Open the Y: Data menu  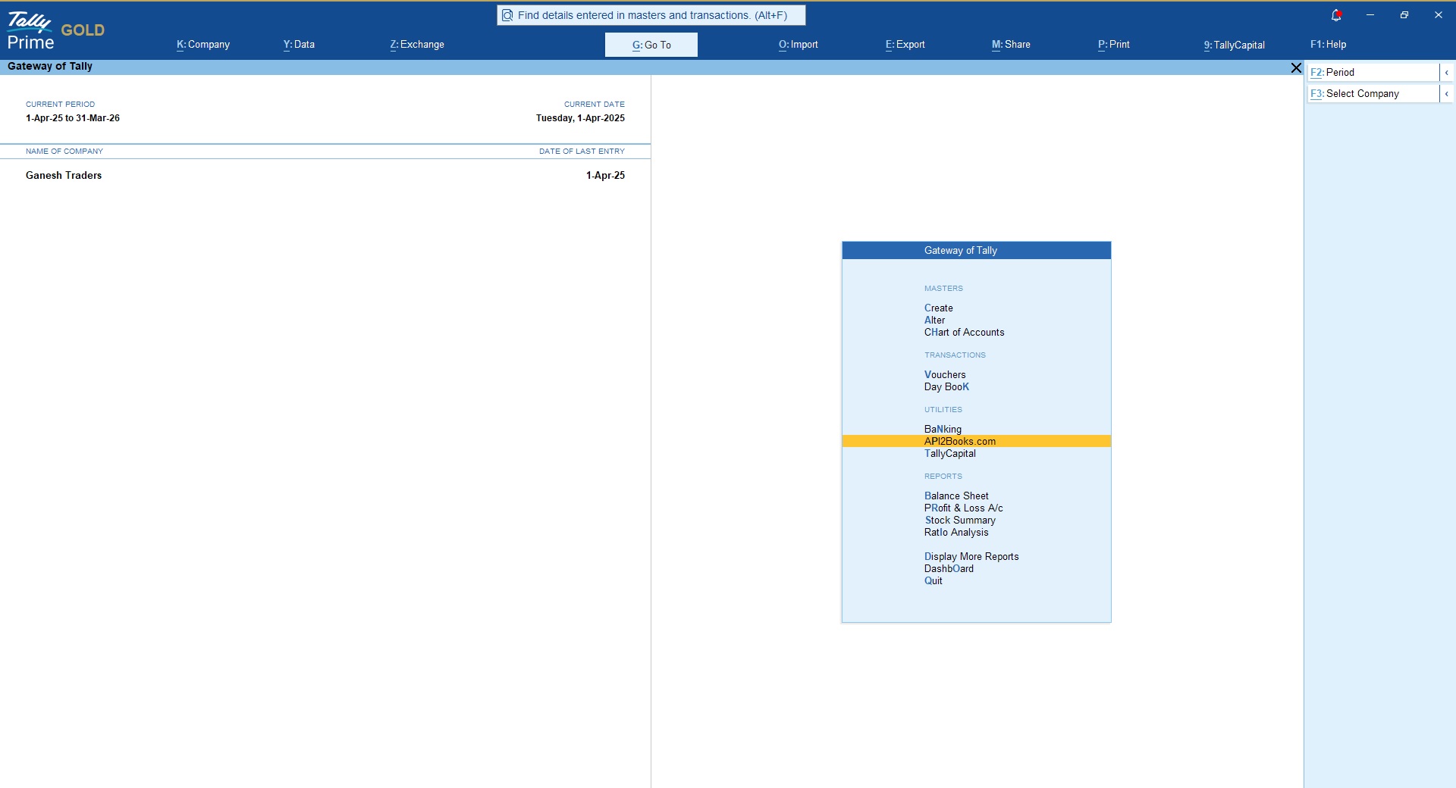point(298,44)
